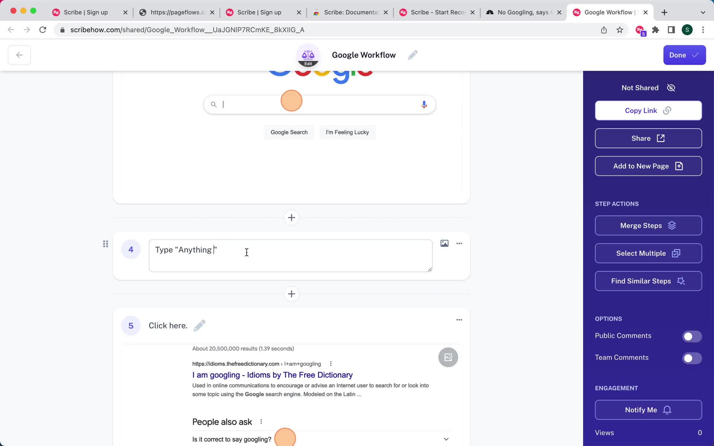Click the image icon on step 4 toolbar
714x446 pixels.
[x=444, y=243]
